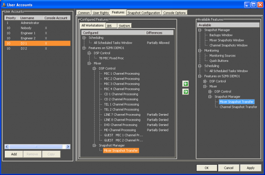Click the Configured column header
The height and width of the screenshot is (175, 265).
point(113,33)
